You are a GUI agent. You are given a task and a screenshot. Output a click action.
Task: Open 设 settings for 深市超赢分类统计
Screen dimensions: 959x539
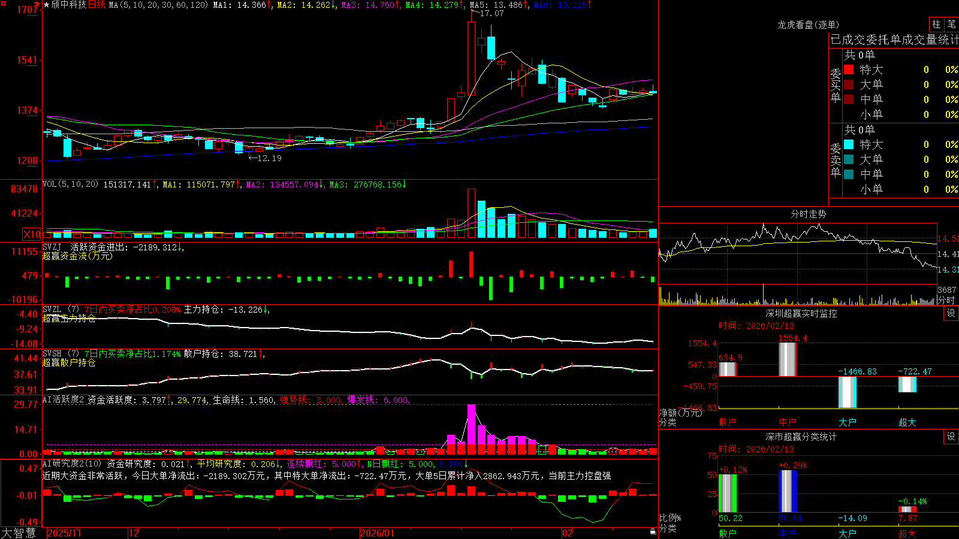(951, 437)
